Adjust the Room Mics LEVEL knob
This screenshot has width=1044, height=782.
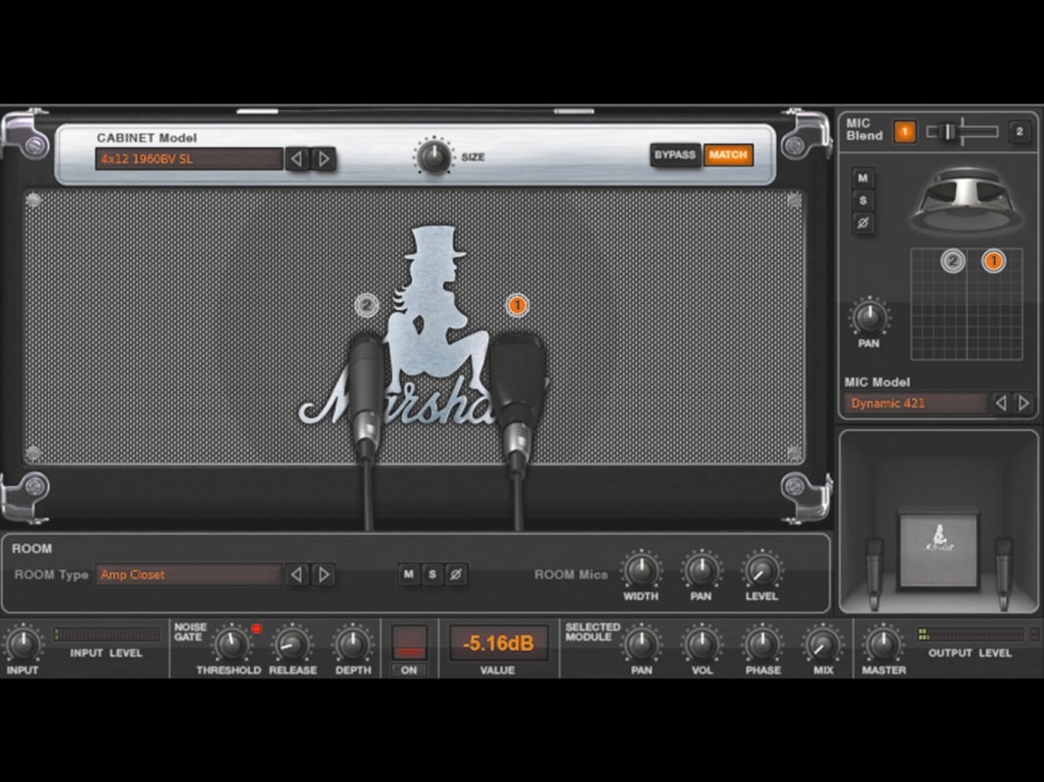[761, 570]
